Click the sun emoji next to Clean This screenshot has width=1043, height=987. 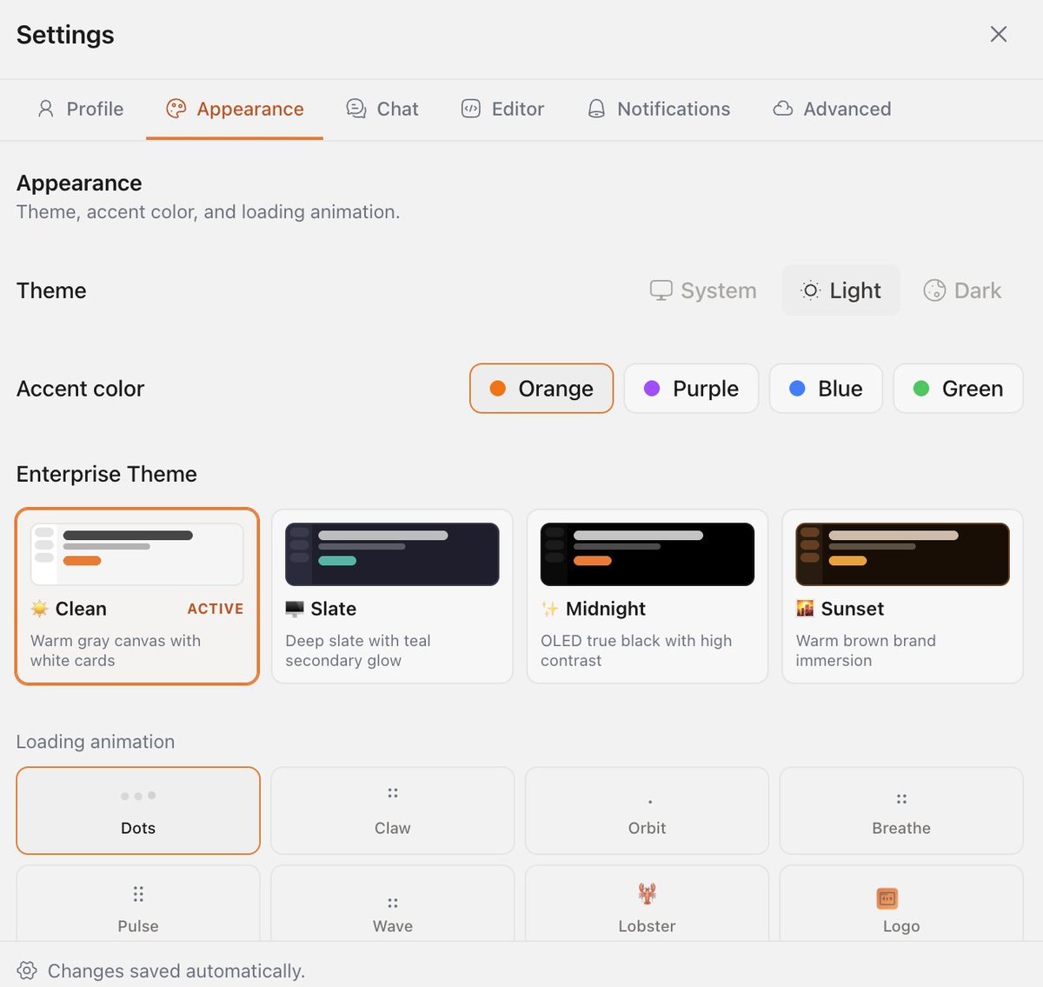tap(39, 609)
